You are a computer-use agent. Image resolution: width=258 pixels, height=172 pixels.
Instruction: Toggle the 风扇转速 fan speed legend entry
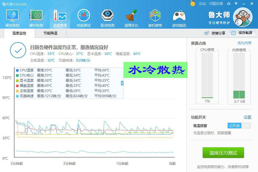pyautogui.click(x=26, y=96)
